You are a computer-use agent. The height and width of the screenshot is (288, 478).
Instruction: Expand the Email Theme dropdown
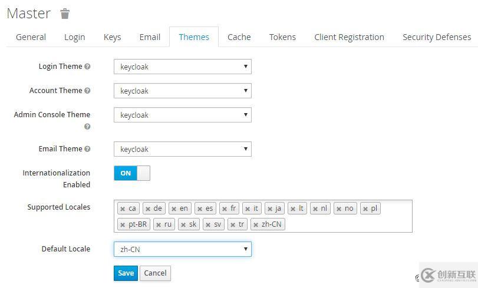point(182,149)
